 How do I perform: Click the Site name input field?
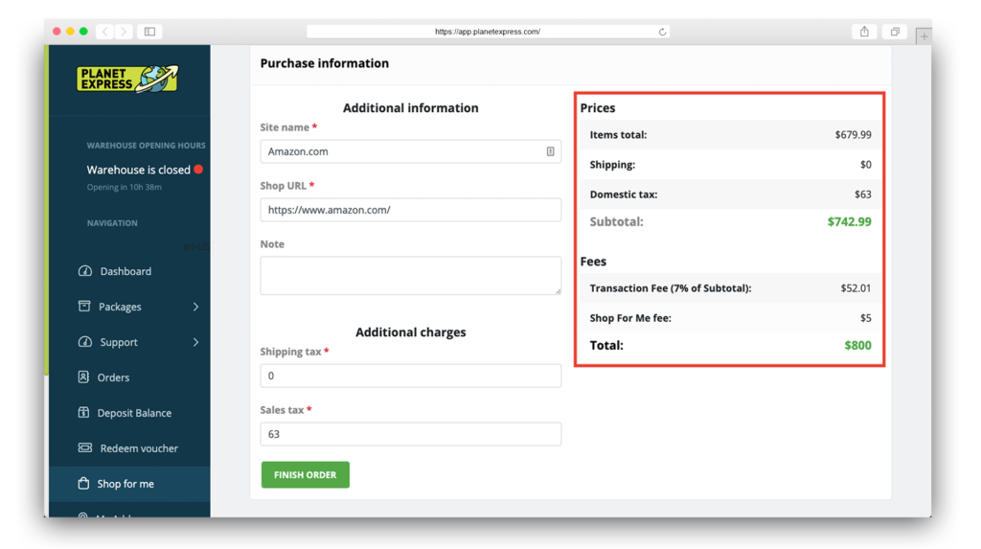tap(410, 151)
